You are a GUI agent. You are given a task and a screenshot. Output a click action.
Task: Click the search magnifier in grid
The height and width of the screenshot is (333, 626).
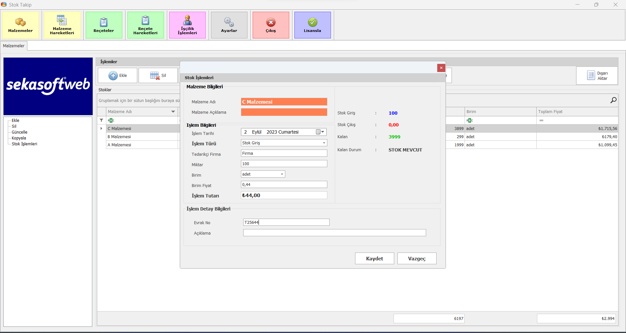click(613, 100)
